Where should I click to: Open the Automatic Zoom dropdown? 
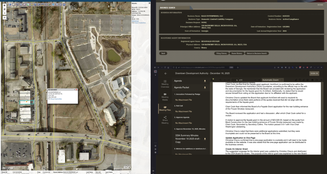pos(272,80)
